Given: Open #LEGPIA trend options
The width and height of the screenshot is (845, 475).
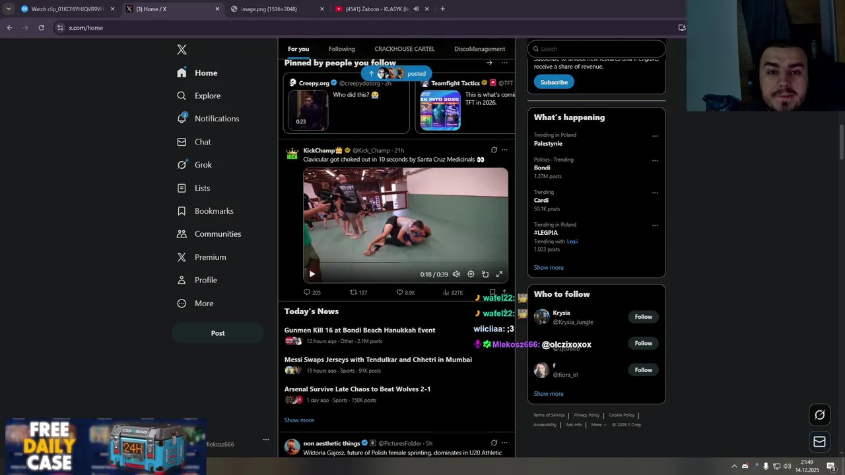Looking at the screenshot, I should [x=655, y=225].
